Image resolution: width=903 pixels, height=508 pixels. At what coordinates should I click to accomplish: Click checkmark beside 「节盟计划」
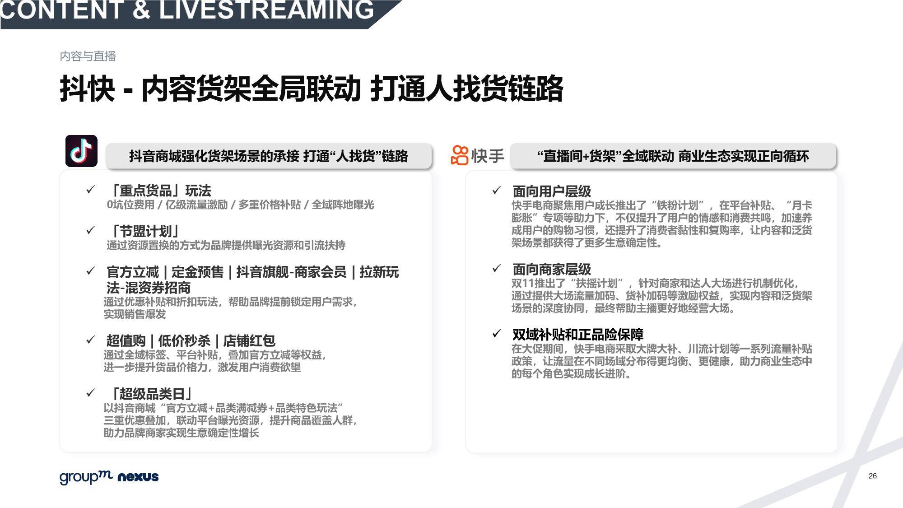(91, 230)
